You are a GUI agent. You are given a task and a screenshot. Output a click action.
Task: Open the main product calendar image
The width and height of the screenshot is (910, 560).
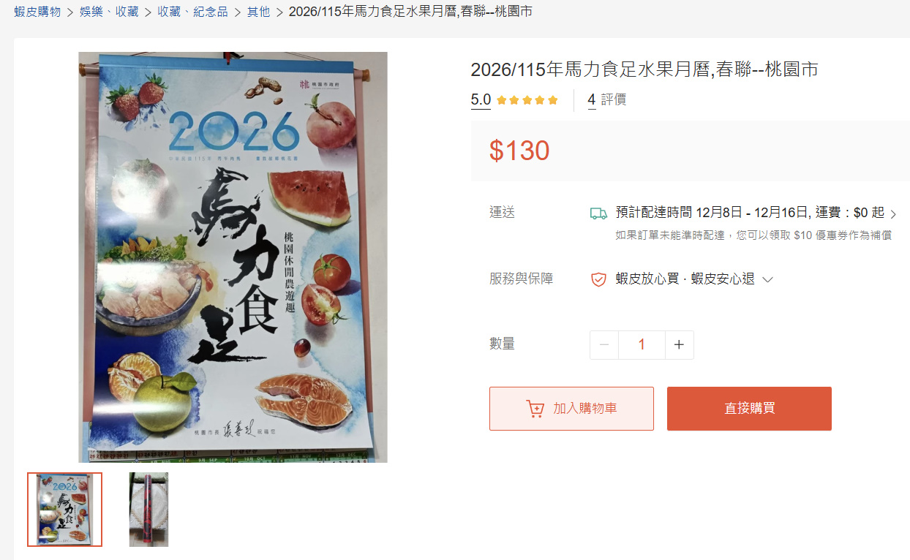(233, 257)
